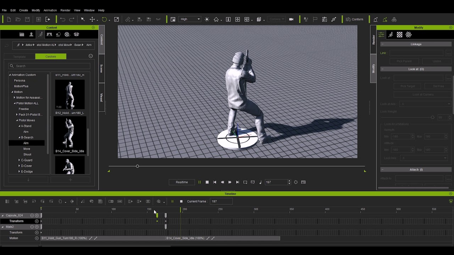Screen dimensions: 454x255
Task: Activate the green Rotate object tool
Action: pyautogui.click(x=104, y=19)
